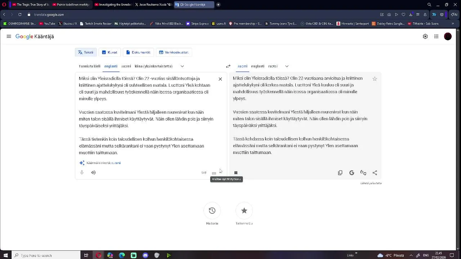The image size is (461, 259).
Task: Open the Google Translate main menu hamburger
Action: [9, 36]
